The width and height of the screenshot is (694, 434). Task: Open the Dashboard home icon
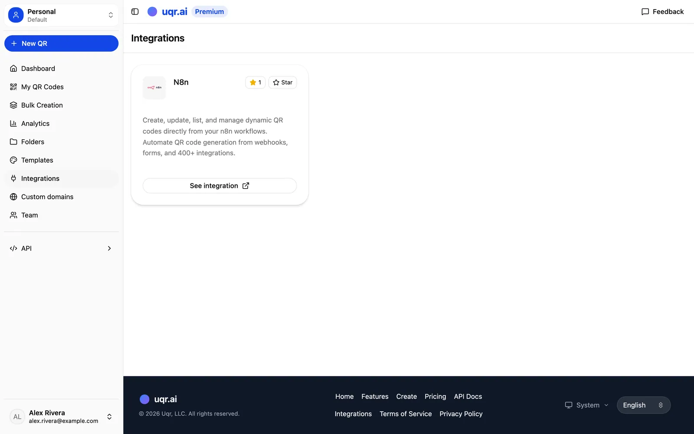[13, 69]
